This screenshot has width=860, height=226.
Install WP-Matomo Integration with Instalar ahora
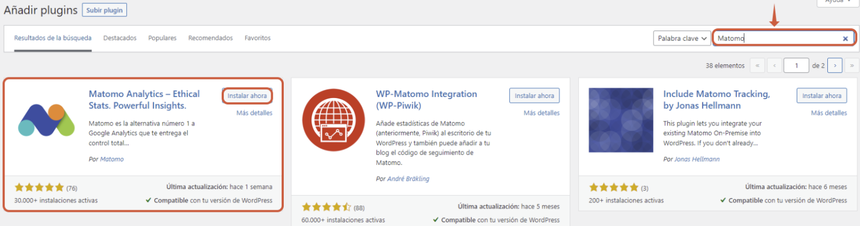[534, 95]
